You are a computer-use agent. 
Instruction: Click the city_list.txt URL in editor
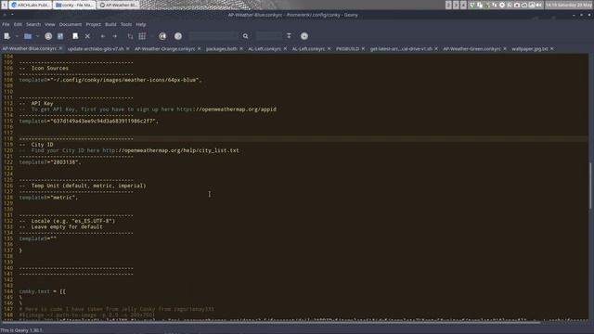click(171, 150)
